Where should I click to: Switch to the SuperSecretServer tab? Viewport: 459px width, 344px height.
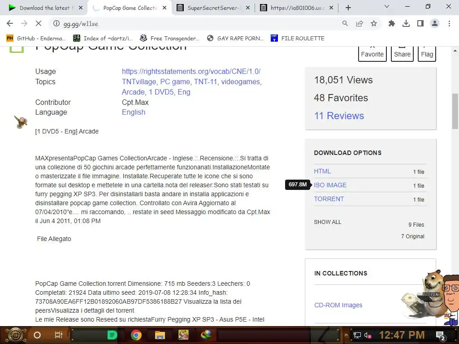(x=214, y=8)
